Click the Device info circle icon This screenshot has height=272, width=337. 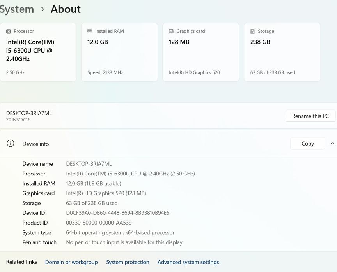[x=11, y=144]
